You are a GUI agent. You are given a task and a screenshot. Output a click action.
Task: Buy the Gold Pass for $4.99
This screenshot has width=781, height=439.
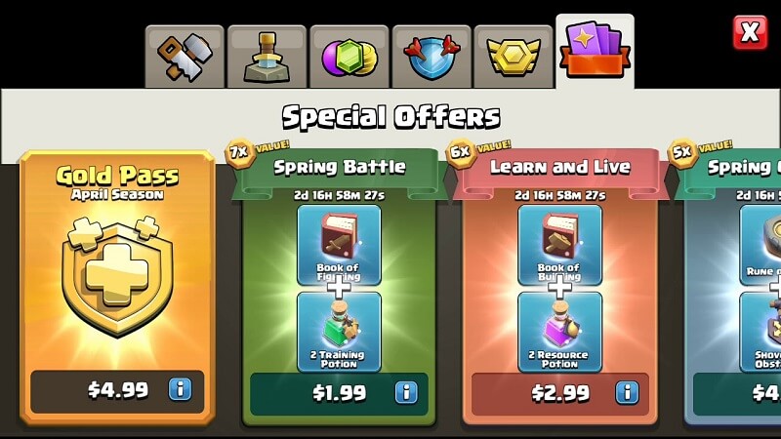click(117, 390)
